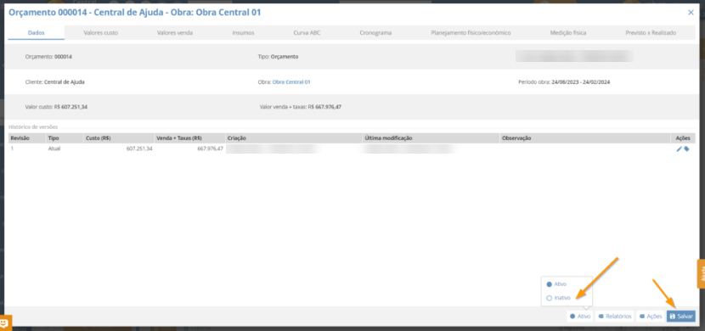Open Planejamento físico/econômico tab
Viewport: 705px width, 331px height.
pyautogui.click(x=471, y=33)
